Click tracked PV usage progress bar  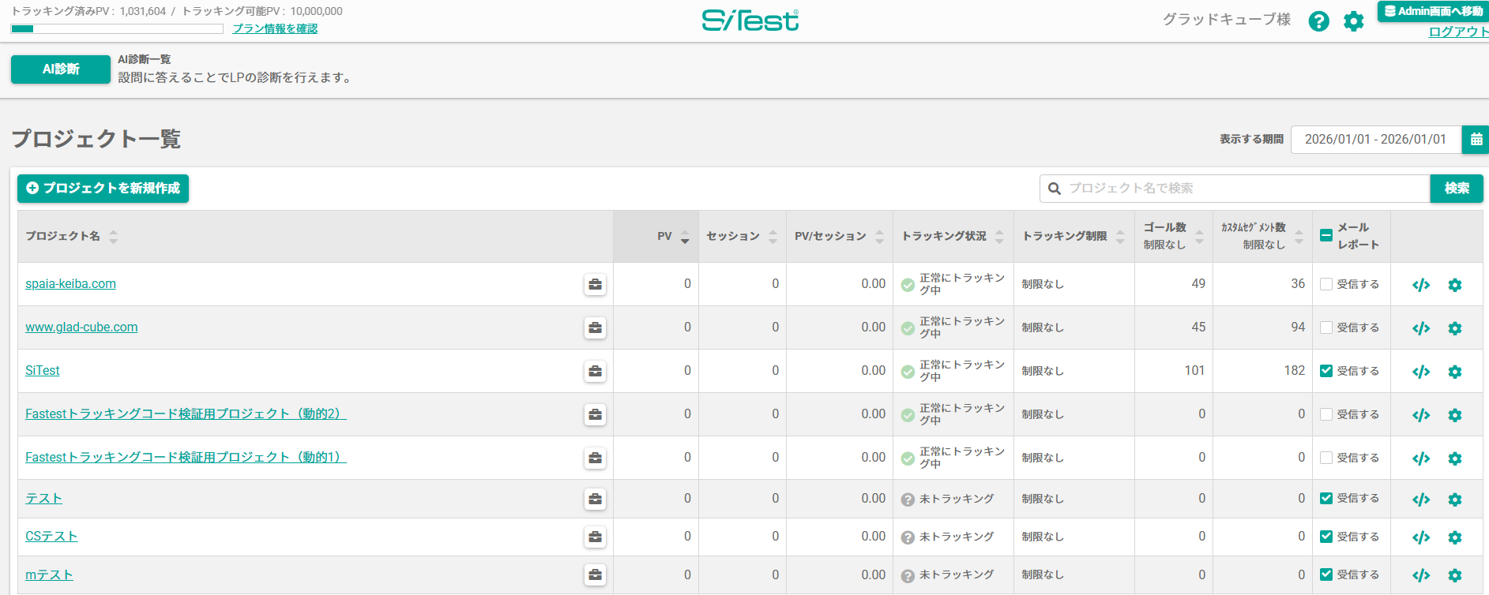coord(117,29)
